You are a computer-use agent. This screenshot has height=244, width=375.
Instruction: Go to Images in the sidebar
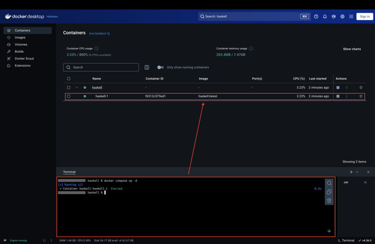[20, 37]
